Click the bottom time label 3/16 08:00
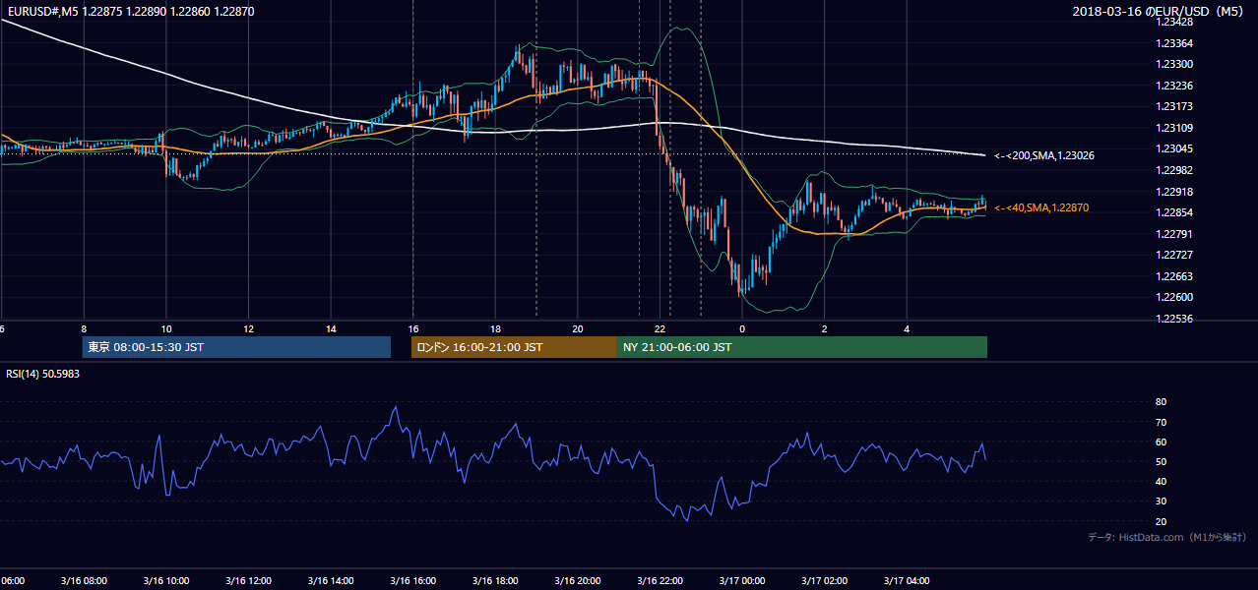 click(x=84, y=581)
